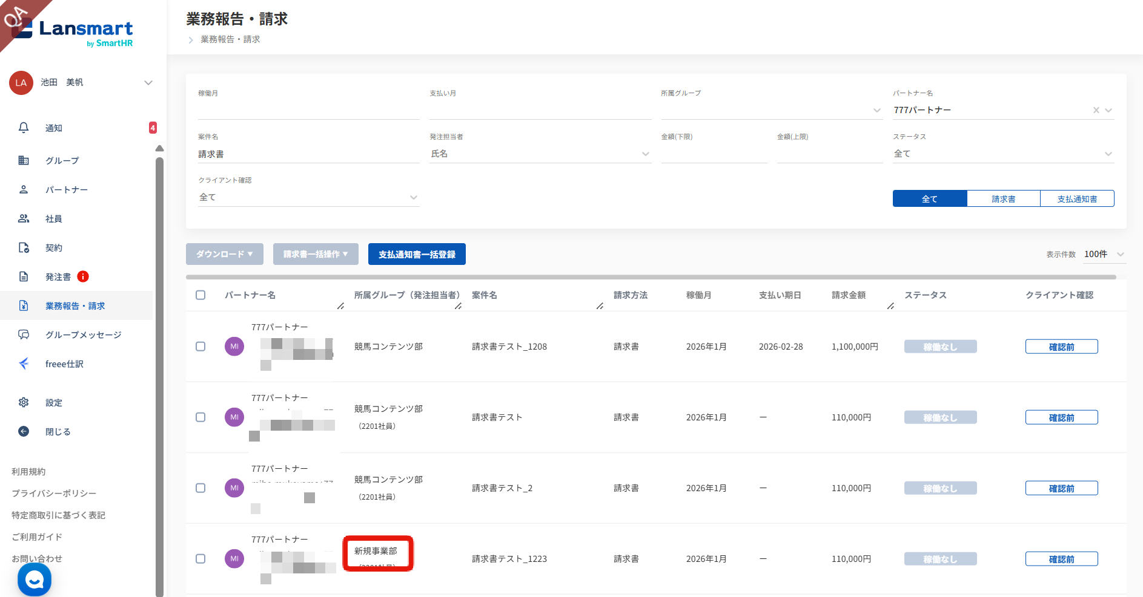This screenshot has height=597, width=1143.
Task: Click the red alert badge beside 発注書
Action: coord(83,276)
